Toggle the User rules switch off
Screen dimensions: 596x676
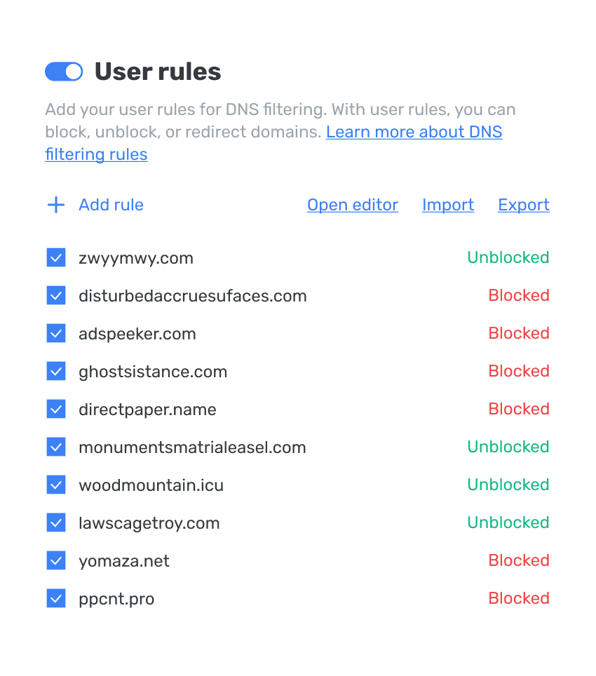(x=64, y=72)
